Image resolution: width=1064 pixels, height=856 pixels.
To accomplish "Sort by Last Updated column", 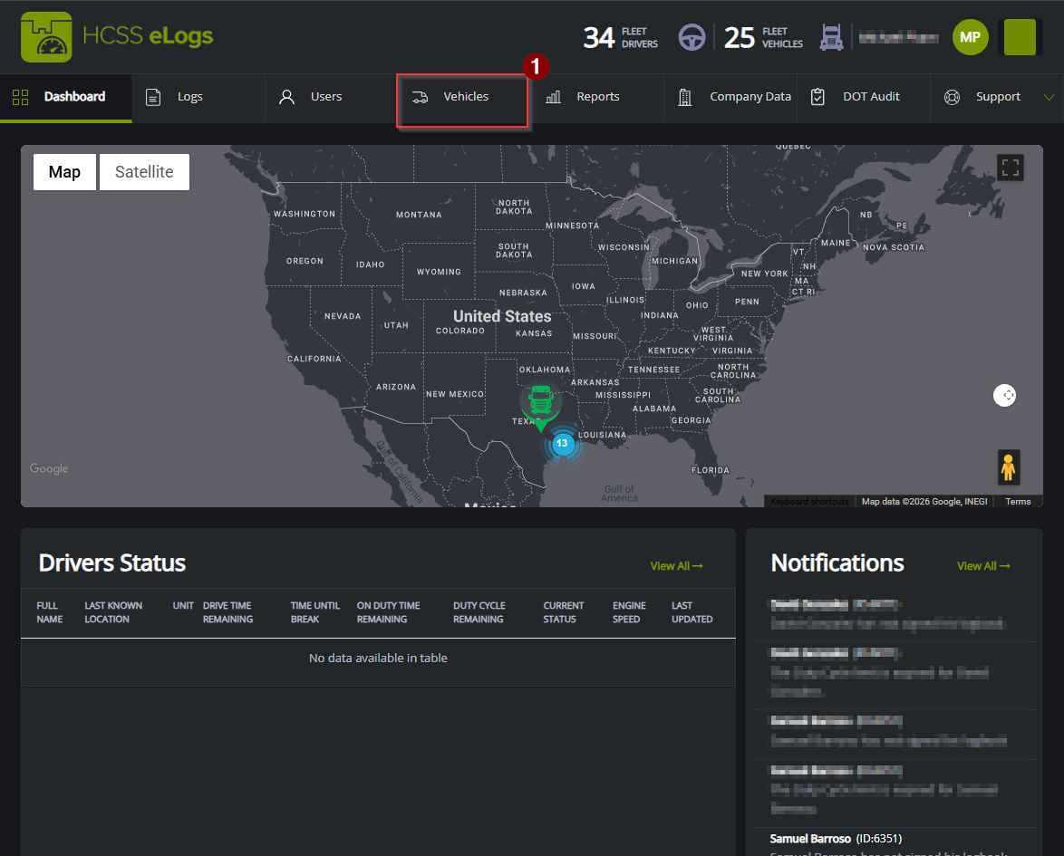I will pyautogui.click(x=692, y=612).
